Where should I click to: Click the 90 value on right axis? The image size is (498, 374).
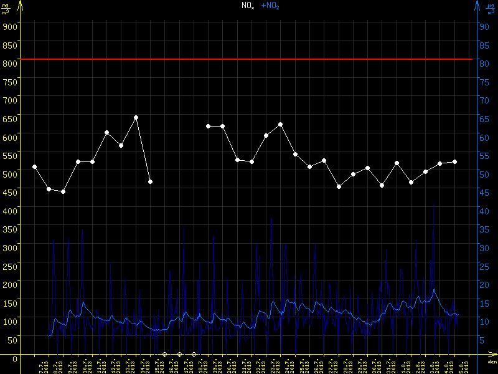[482, 26]
